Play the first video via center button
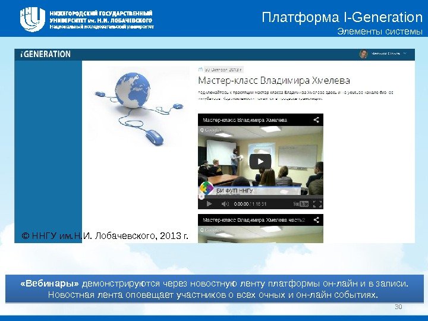Image resolution: width=428 pixels, height=321 pixels. click(x=260, y=162)
